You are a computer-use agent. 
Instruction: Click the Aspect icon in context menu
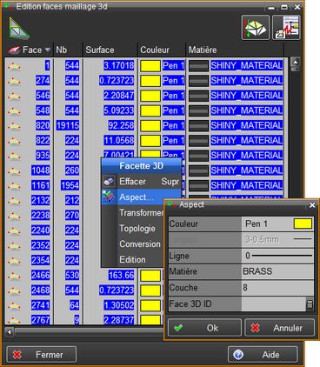(109, 197)
